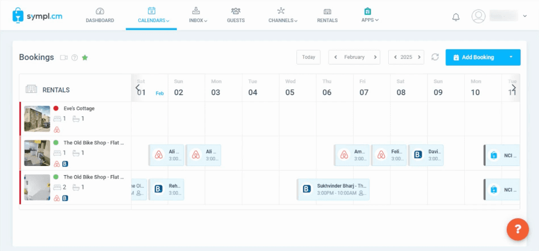539x251 pixels.
Task: Click the Today button
Action: tap(308, 57)
